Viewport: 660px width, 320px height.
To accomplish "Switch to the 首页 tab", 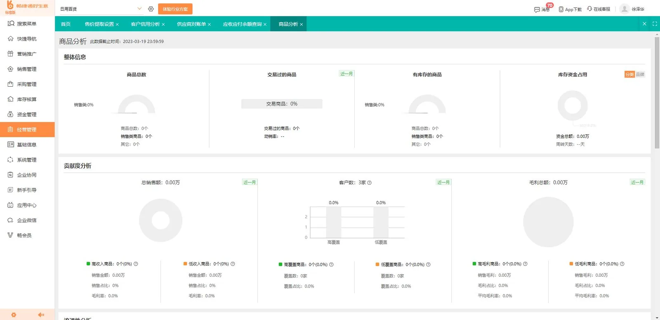I will (66, 24).
